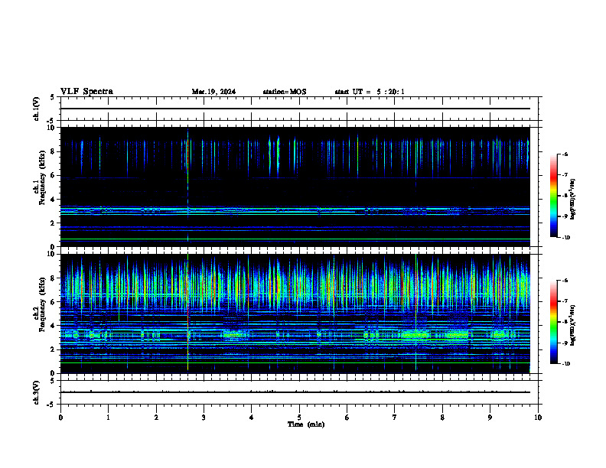Click tick label "7" on the Time axis
This screenshot has width=606, height=468.
point(394,418)
